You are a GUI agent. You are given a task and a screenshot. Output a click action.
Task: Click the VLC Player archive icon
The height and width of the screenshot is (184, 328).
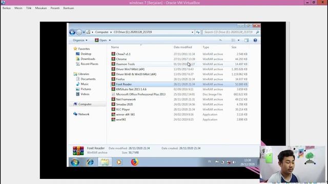click(x=113, y=109)
